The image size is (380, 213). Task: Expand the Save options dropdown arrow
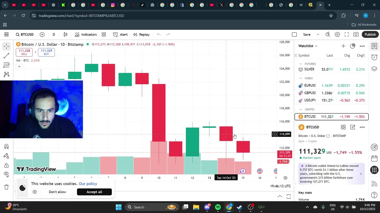pos(318,35)
